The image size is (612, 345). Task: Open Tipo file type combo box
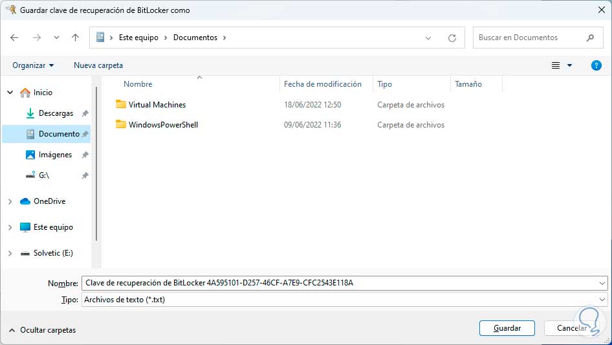pos(344,300)
